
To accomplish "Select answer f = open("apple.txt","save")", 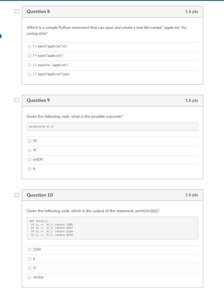I will pos(30,74).
